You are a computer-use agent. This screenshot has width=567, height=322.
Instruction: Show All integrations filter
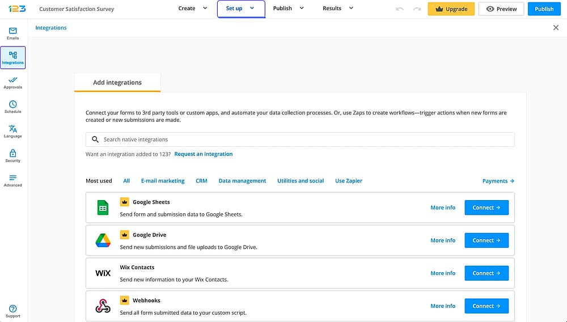coord(126,181)
